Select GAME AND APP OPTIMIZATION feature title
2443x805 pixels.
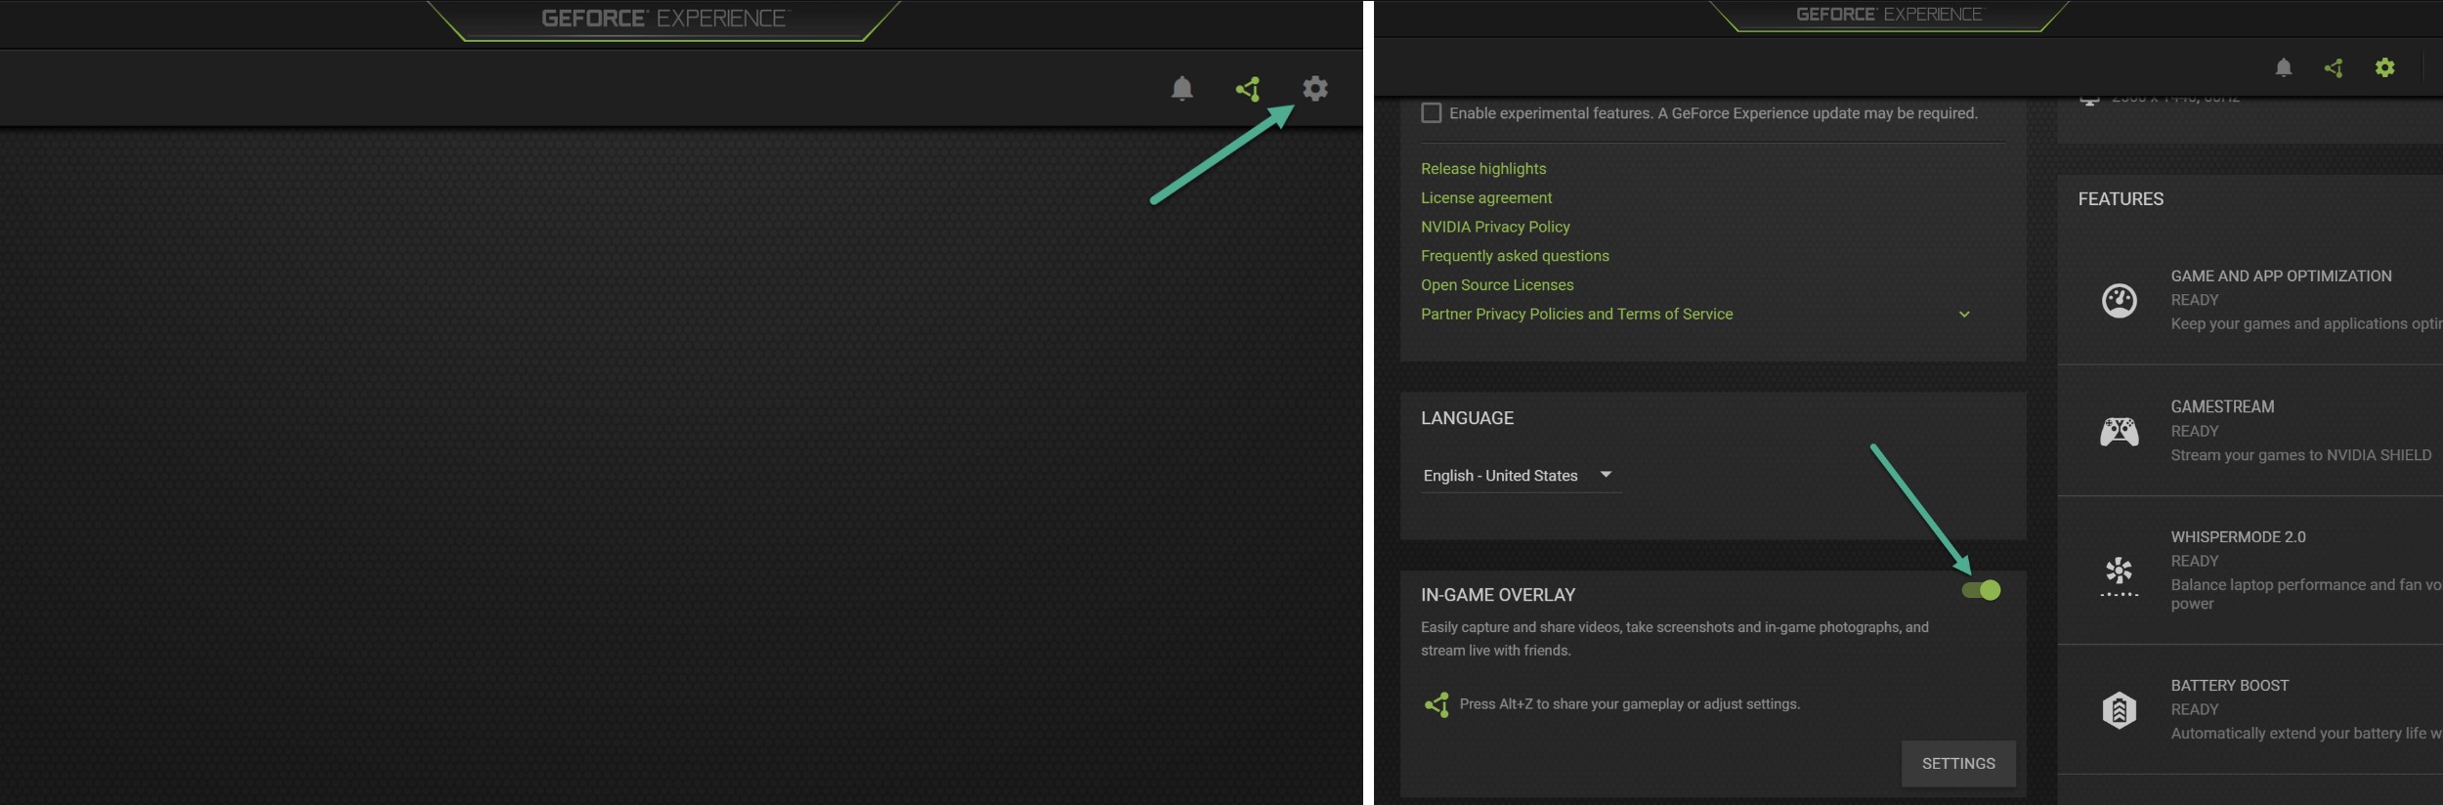point(2281,276)
